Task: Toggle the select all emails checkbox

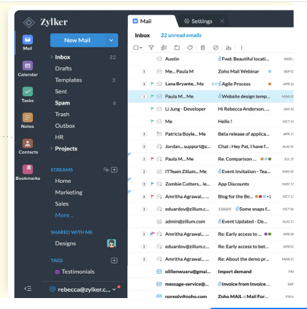Action: 136,48
